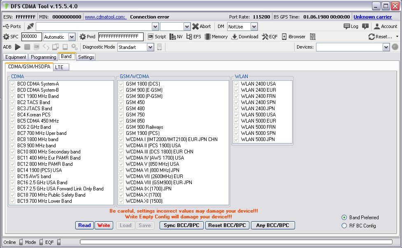This screenshot has height=248, width=402.
Task: Click the Write button
Action: (104, 225)
